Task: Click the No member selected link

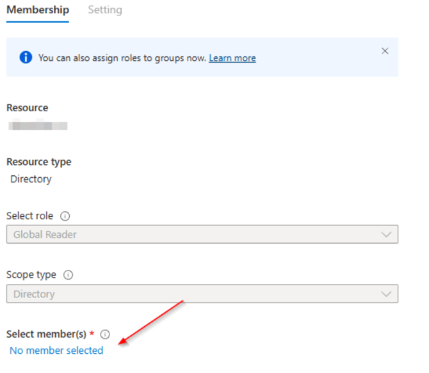Action: click(x=56, y=351)
